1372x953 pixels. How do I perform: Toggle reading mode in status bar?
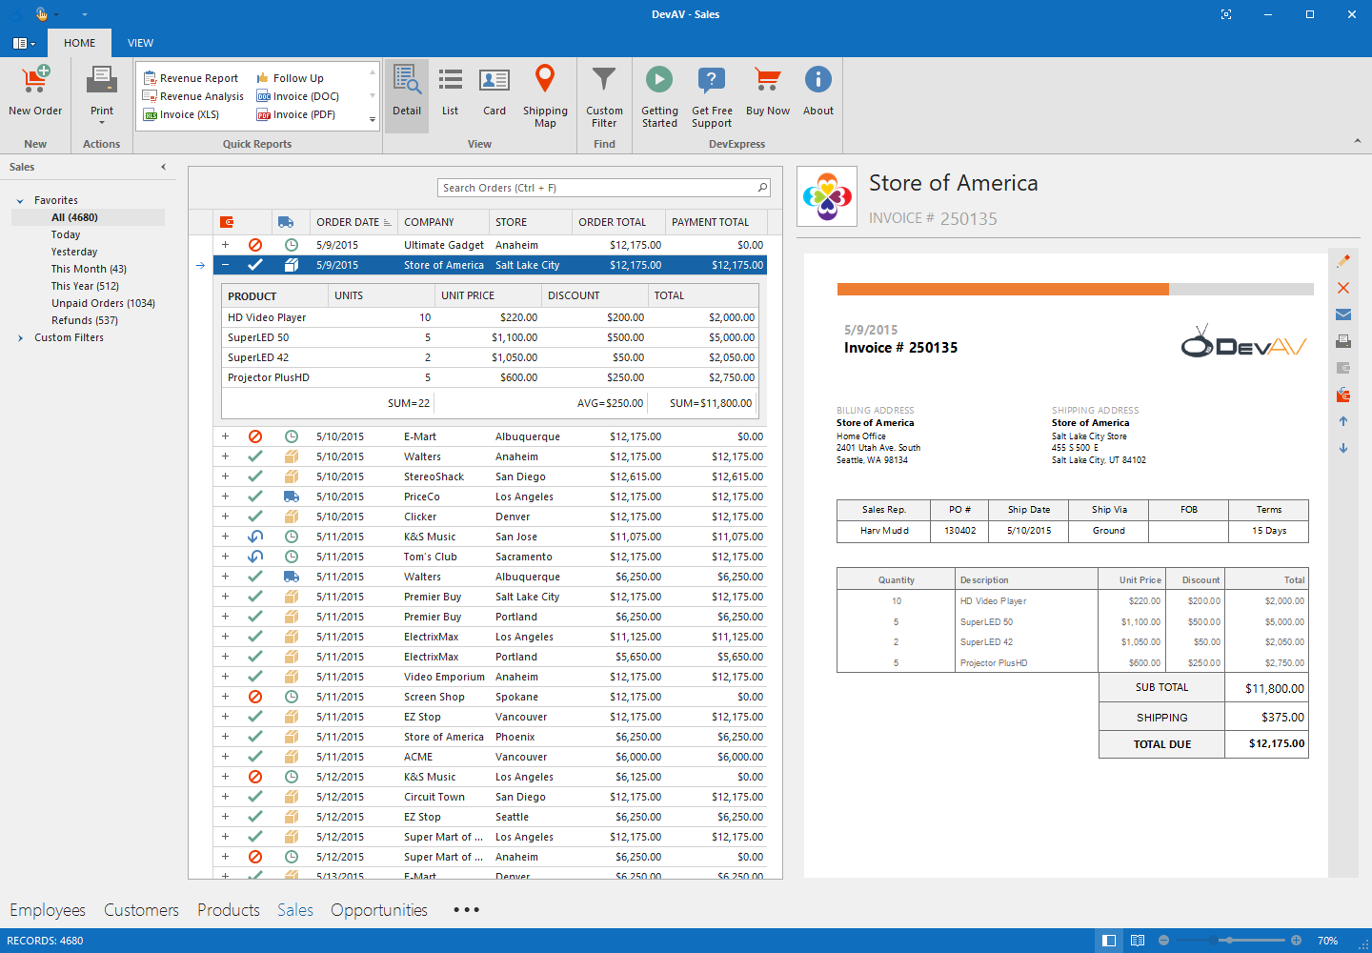1138,941
